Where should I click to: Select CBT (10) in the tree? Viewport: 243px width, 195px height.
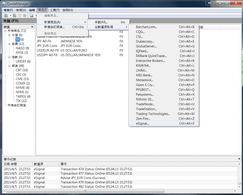pos(22,70)
